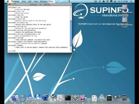Click the 'Stops ftp server' description line
The width and height of the screenshot is (139, 104).
[x=21, y=17]
